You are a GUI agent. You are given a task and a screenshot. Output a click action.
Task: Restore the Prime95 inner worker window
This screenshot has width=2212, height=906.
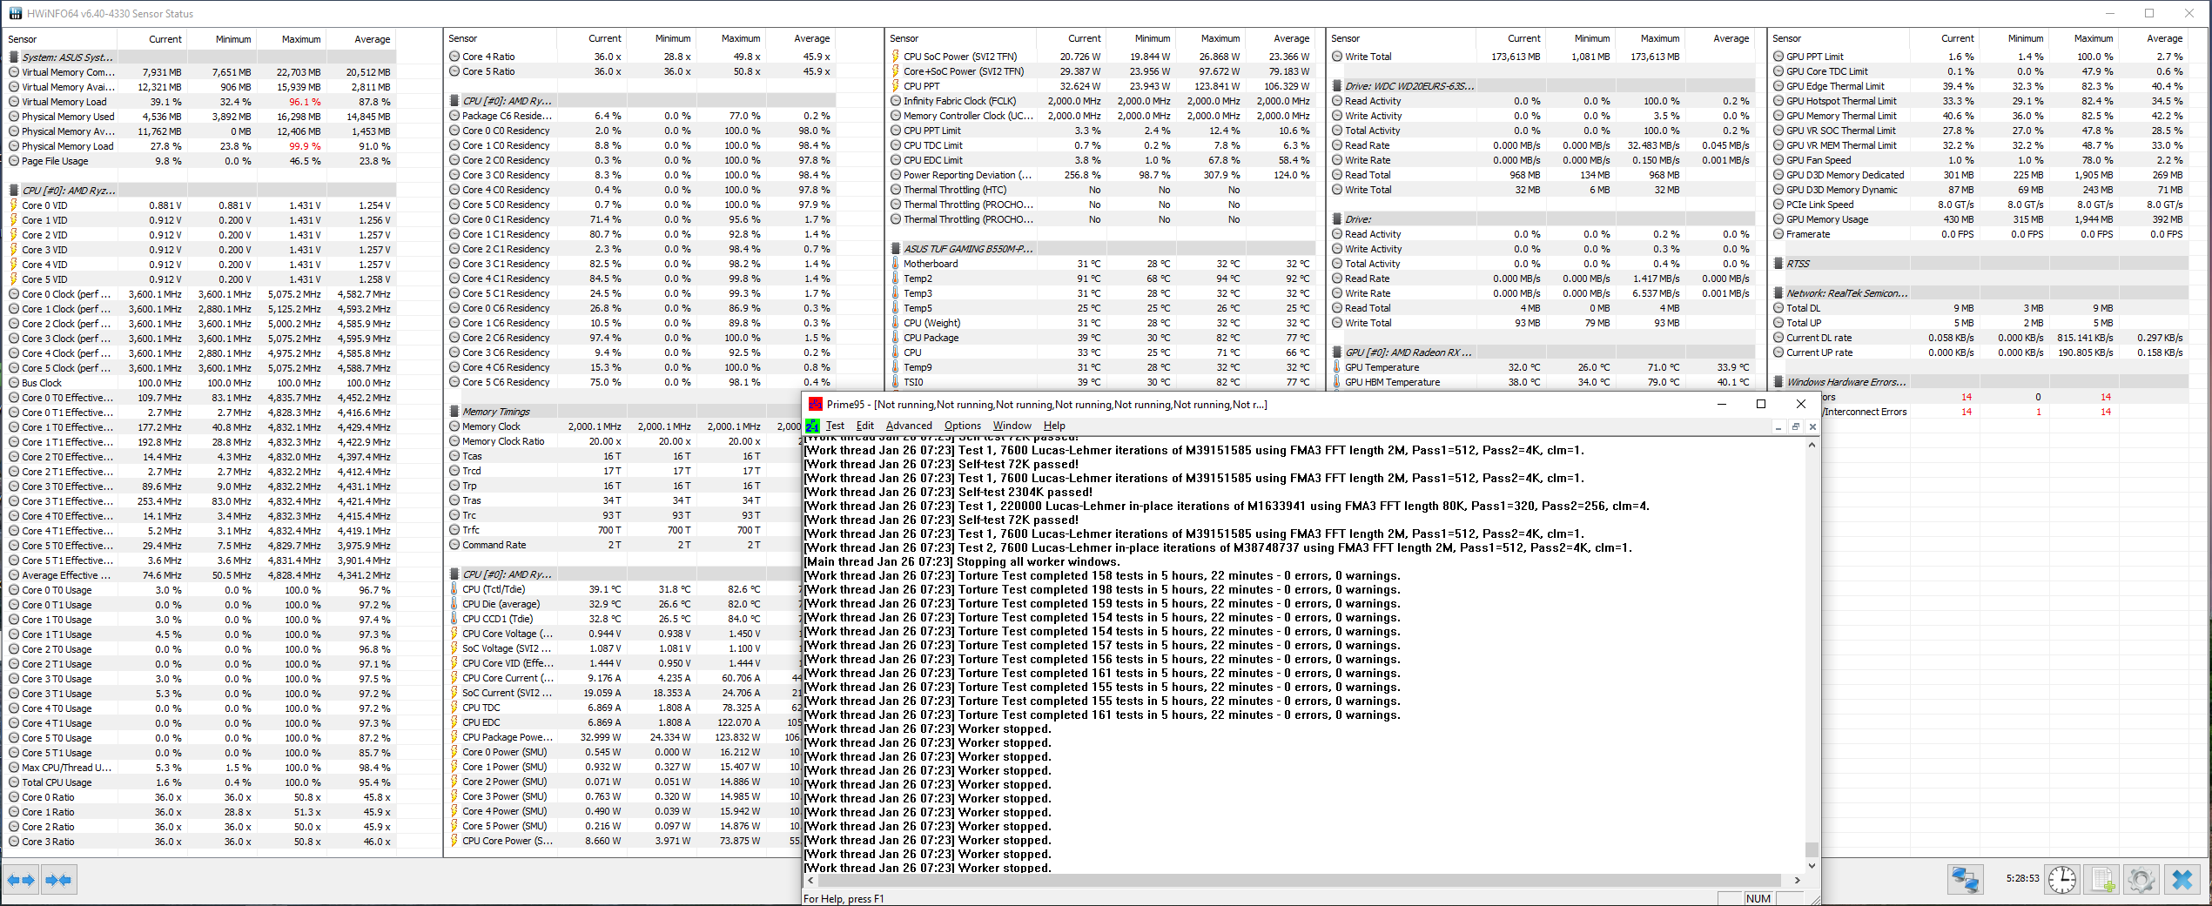coord(1795,426)
